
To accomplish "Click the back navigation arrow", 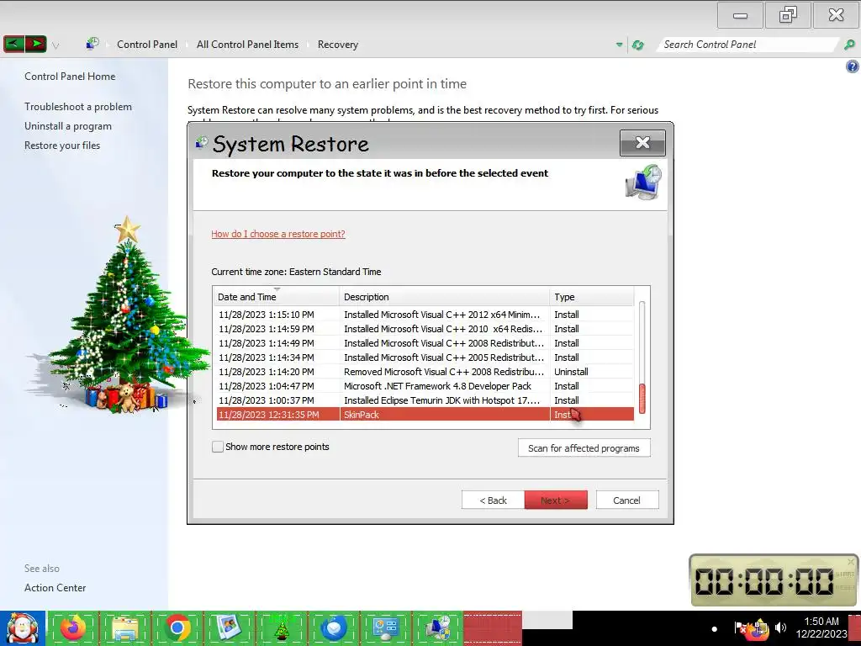I will tap(13, 44).
